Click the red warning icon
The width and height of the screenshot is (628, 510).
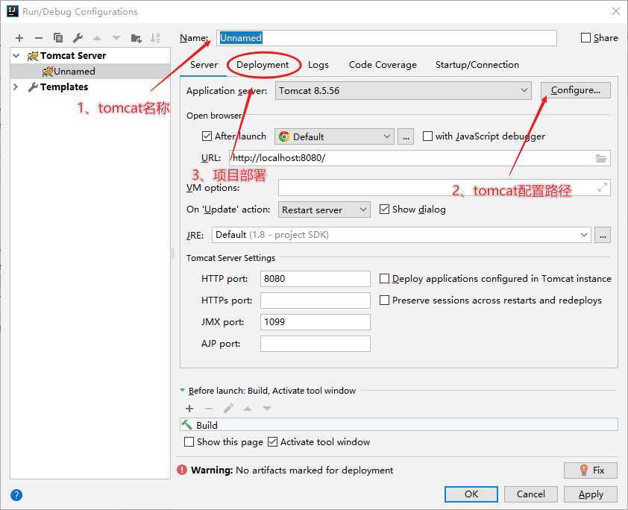(182, 470)
